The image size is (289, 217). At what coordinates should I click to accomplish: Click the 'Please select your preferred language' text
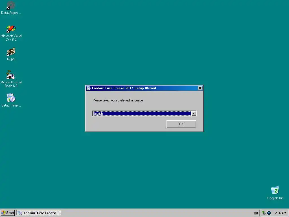(118, 100)
